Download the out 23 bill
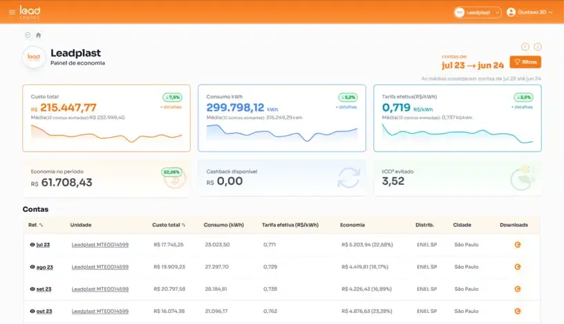564x324 pixels. pyautogui.click(x=518, y=312)
